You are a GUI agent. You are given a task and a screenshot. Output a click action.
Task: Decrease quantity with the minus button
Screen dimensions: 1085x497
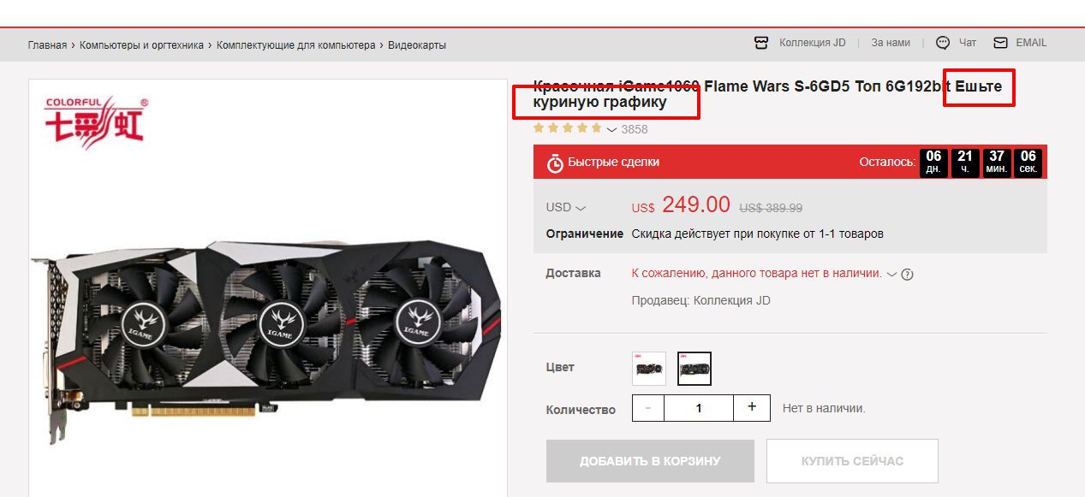pos(648,407)
